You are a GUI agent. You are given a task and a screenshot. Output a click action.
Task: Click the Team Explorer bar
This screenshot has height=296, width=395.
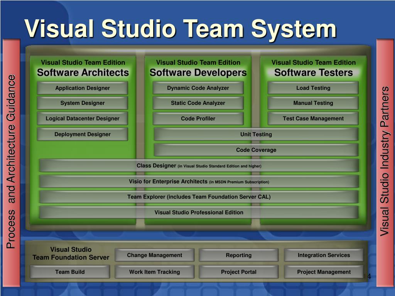(x=199, y=197)
